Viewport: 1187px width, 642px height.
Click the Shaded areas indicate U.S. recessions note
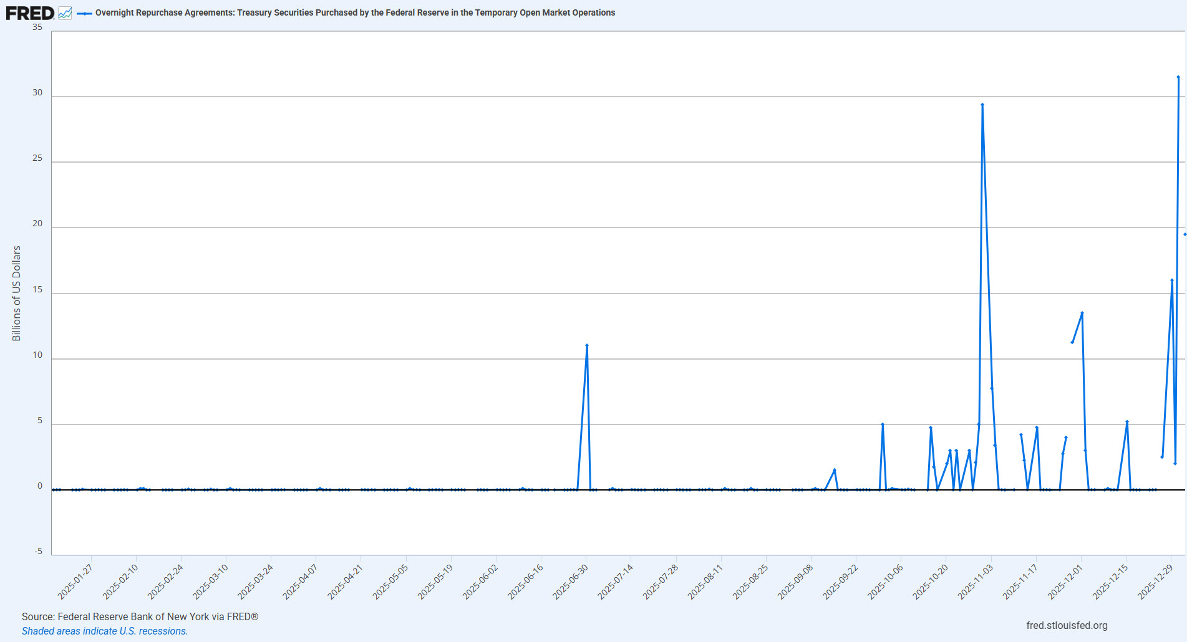tap(105, 631)
